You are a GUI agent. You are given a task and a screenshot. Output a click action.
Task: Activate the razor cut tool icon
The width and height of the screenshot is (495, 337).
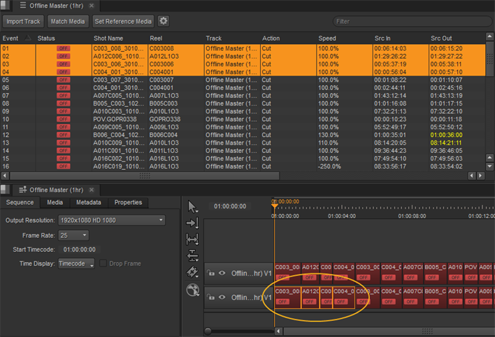click(193, 272)
